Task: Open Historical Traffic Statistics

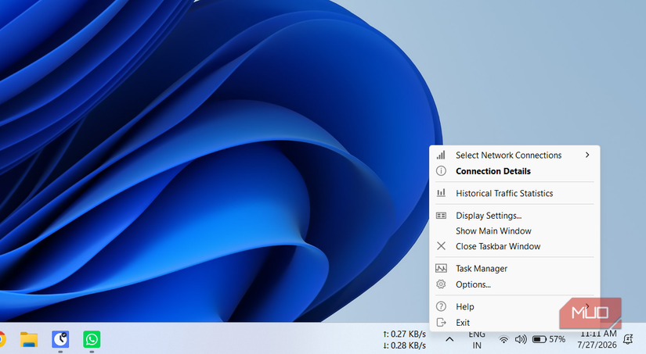Action: [x=514, y=193]
